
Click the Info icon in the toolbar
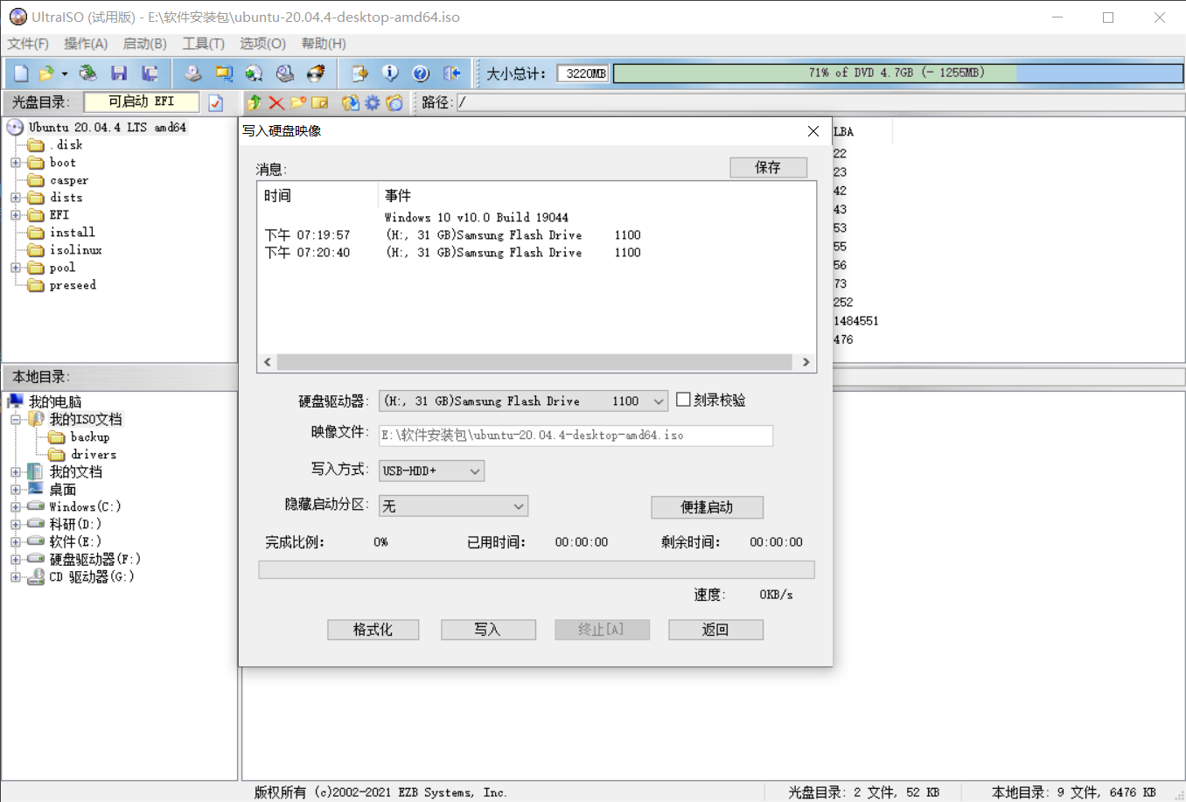(390, 73)
